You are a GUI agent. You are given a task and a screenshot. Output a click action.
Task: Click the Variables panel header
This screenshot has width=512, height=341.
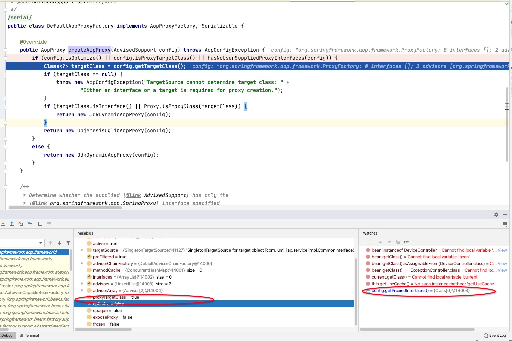click(x=85, y=233)
